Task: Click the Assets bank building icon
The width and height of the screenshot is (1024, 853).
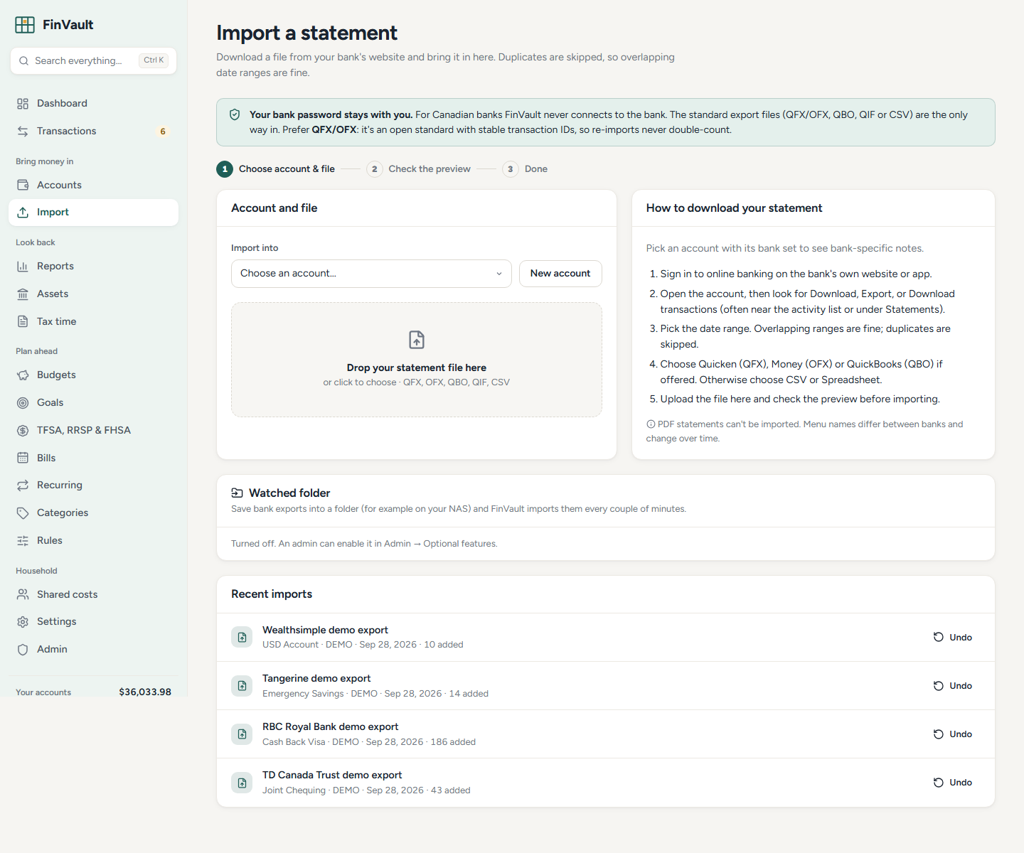Action: 23,294
